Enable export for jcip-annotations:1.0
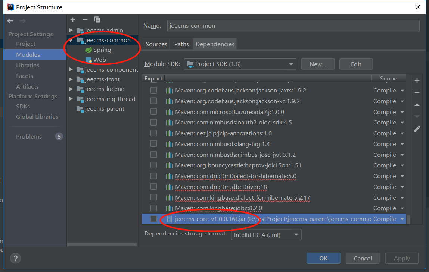The width and height of the screenshot is (429, 272). pos(154,133)
